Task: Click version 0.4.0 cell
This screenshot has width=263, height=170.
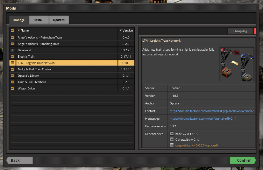Action: (126, 37)
